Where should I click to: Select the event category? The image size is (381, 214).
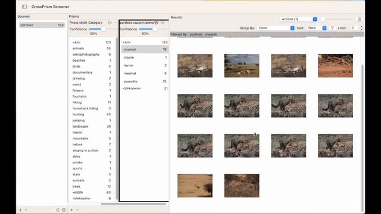point(91,84)
